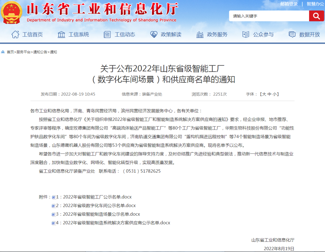This screenshot has width=325, height=252.
Task: Download 2022年省级智能制造系统解决方案供应商公示名单.docx
Action: [111, 223]
